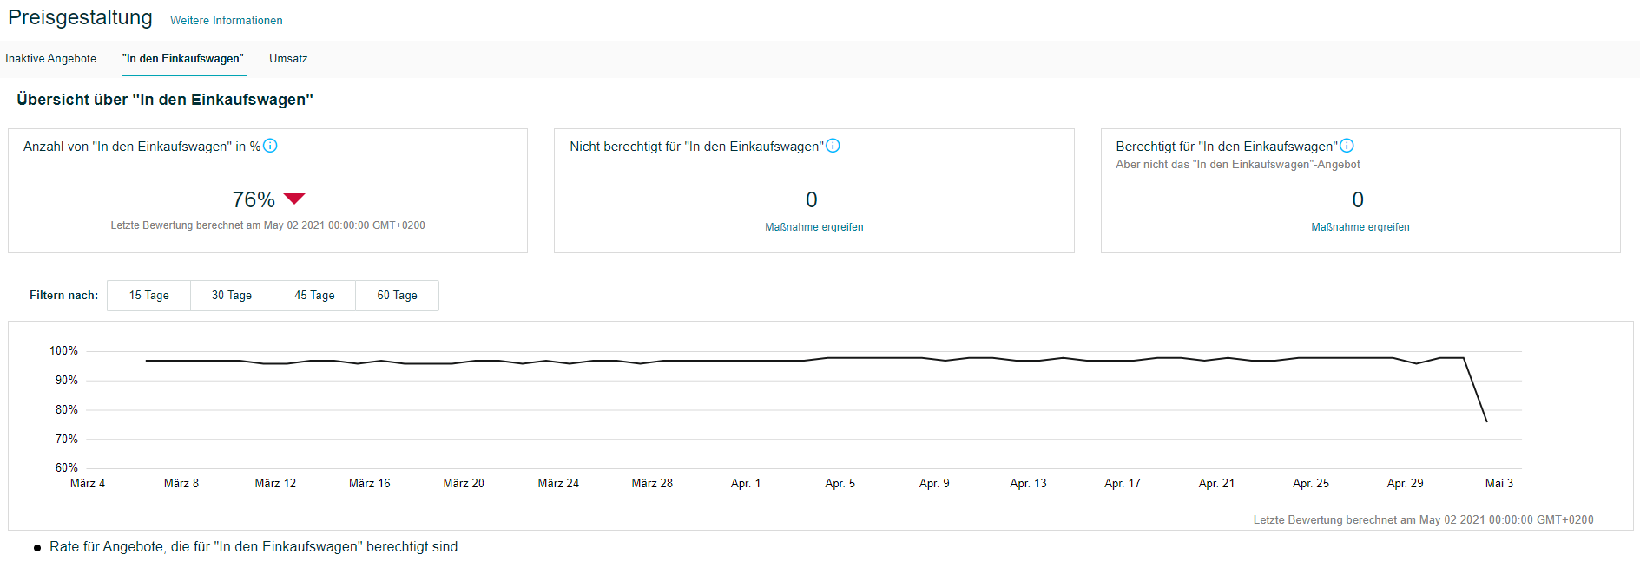Click info icon beside "Anzahl von In den Einkaufswagen"

point(270,146)
